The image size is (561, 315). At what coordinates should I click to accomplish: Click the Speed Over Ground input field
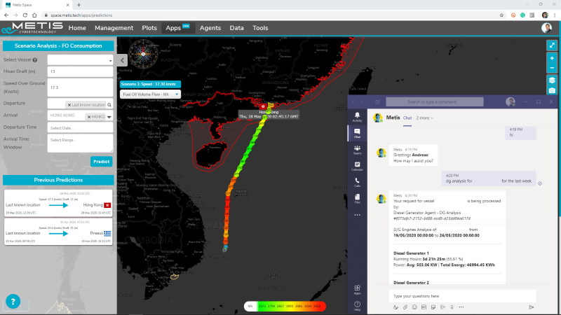pos(80,87)
